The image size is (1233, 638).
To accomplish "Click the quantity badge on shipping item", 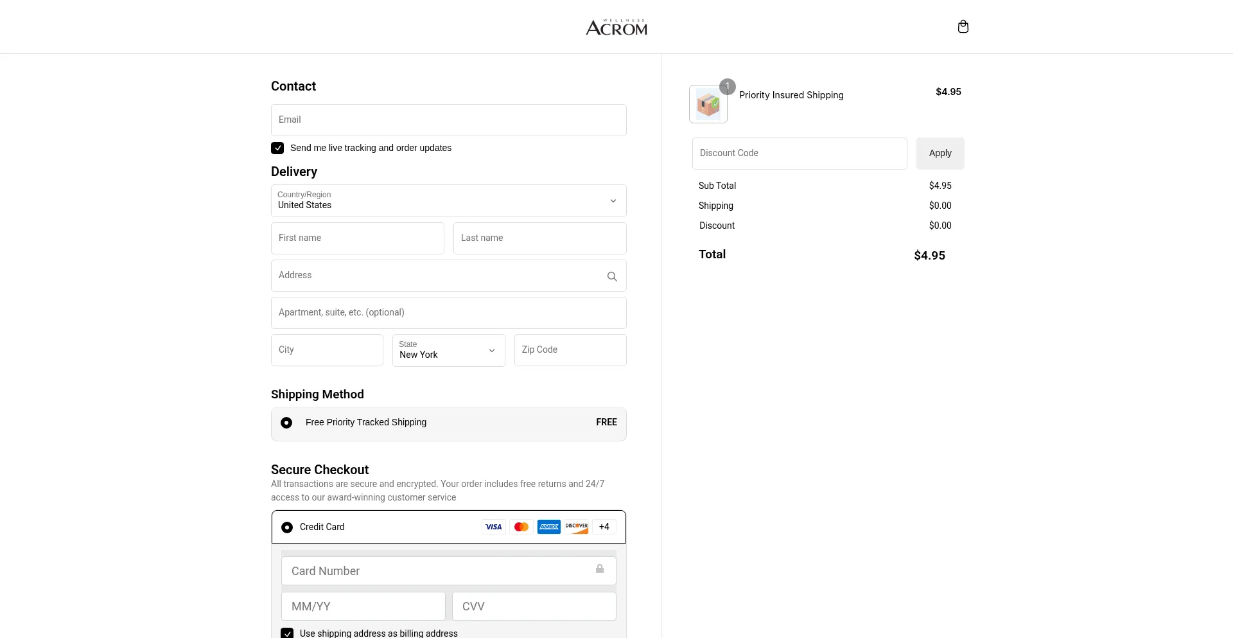I will [x=728, y=86].
